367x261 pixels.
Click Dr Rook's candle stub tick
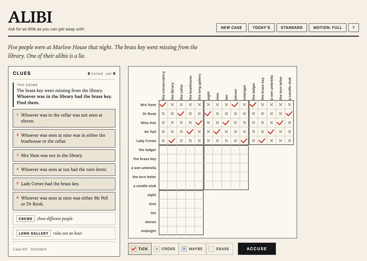coord(289,114)
